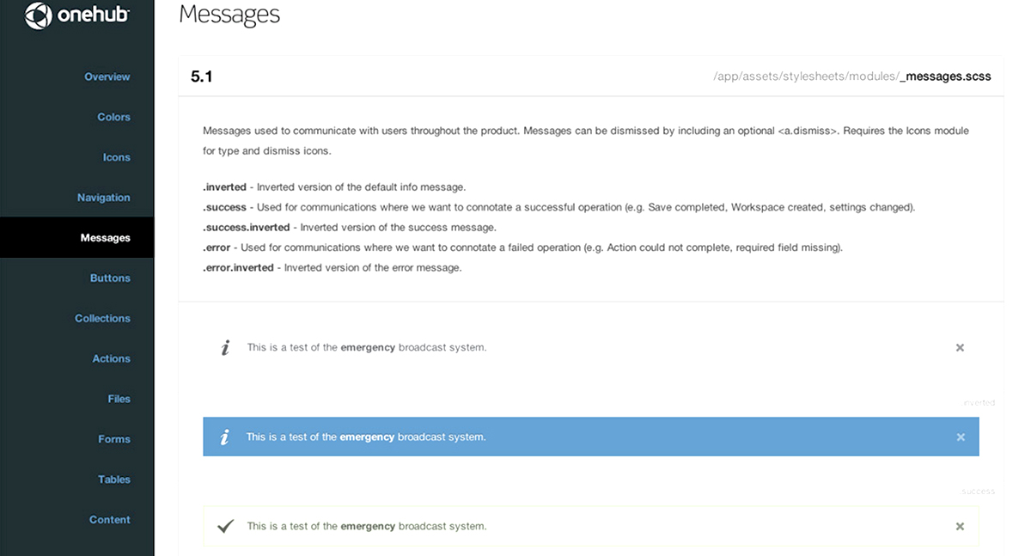1031x556 pixels.
Task: Click the Onehub logo icon
Action: (x=38, y=15)
